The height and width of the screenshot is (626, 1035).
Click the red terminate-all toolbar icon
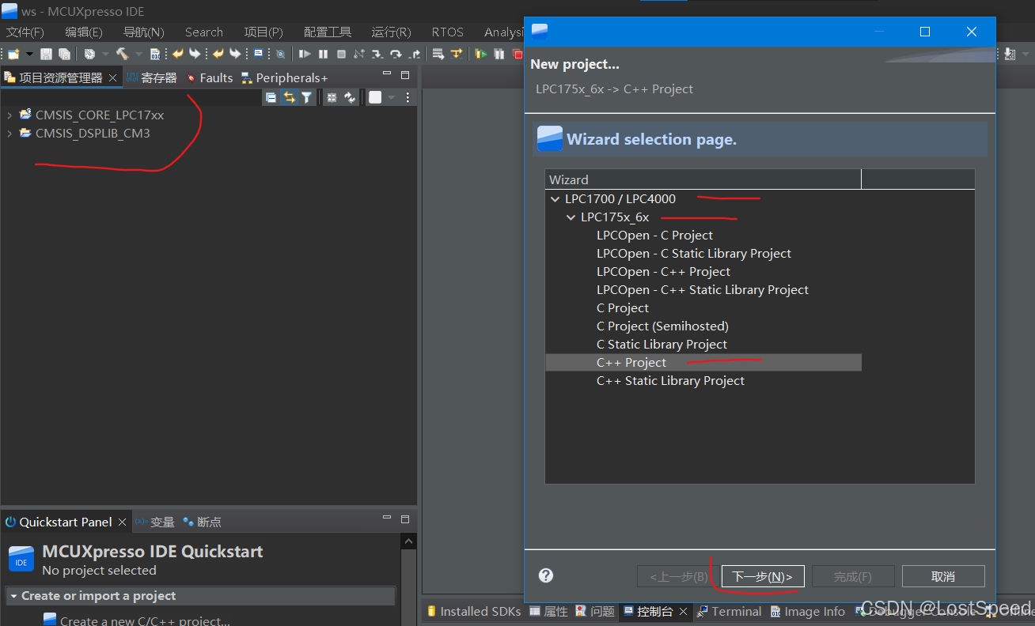517,54
